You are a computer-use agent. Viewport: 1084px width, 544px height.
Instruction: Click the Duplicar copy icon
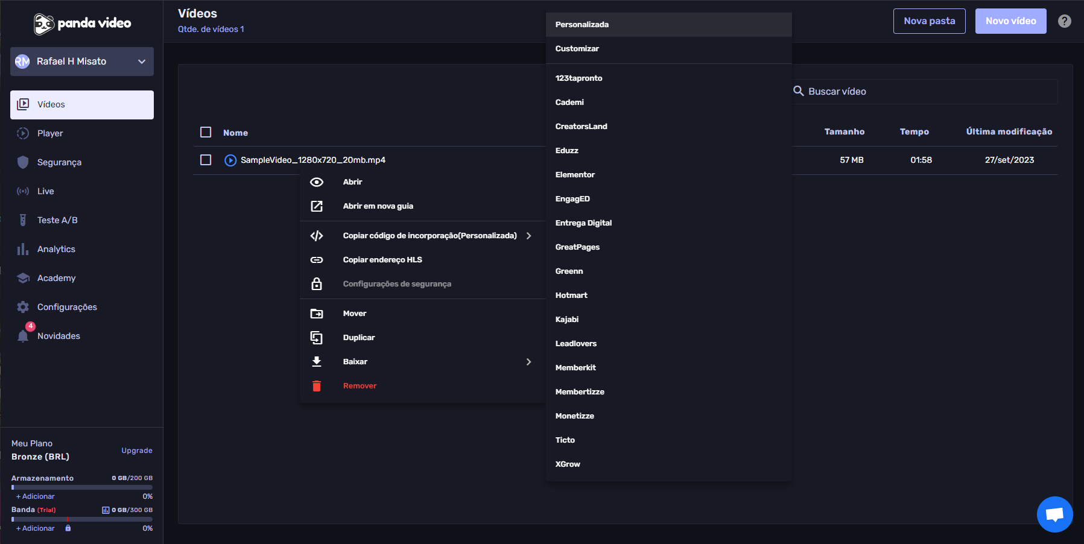(317, 338)
